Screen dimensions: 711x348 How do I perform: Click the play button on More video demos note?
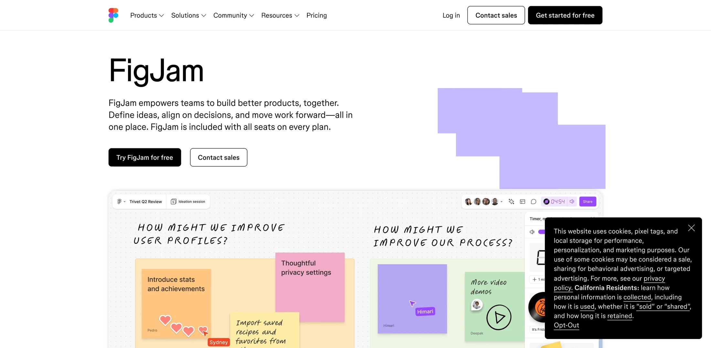coord(499,317)
